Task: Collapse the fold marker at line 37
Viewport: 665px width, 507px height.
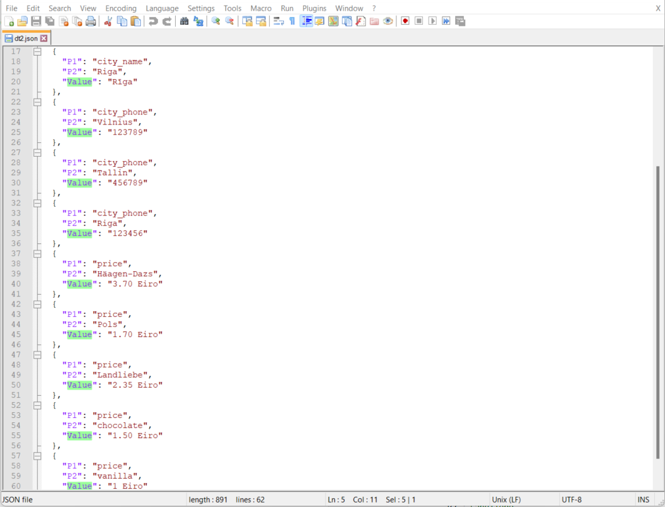Action: coord(37,253)
